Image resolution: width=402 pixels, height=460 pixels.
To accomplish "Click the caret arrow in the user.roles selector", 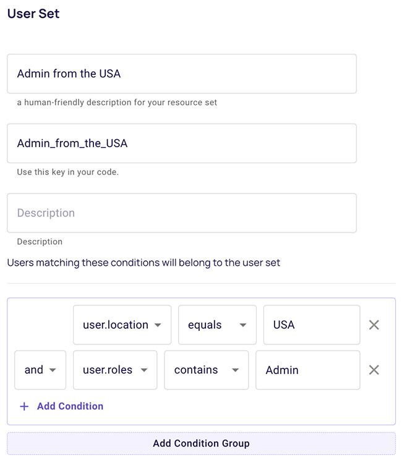I will pyautogui.click(x=143, y=370).
